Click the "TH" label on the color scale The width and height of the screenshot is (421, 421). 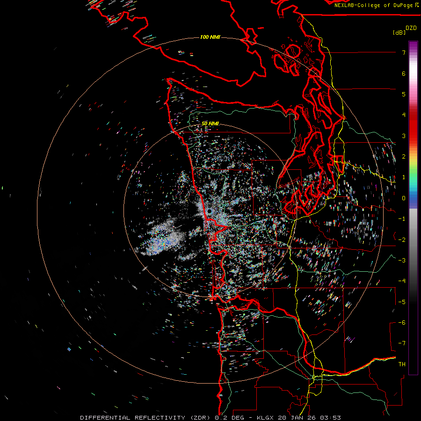coord(402,364)
